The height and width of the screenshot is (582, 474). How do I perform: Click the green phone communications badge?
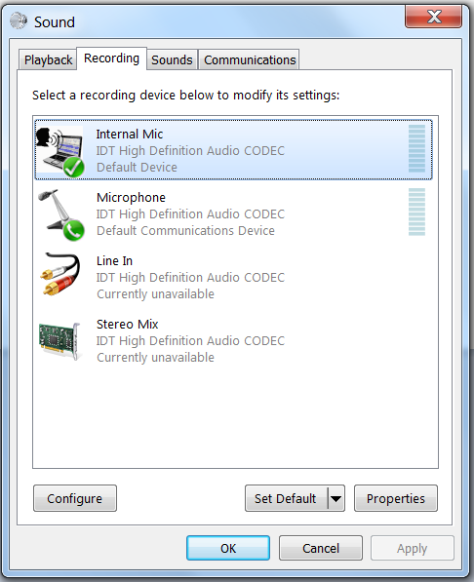(x=73, y=230)
